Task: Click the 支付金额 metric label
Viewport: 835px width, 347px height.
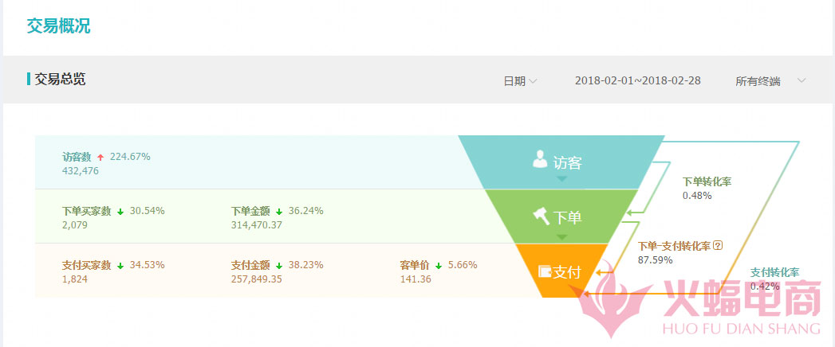Action: 250,265
